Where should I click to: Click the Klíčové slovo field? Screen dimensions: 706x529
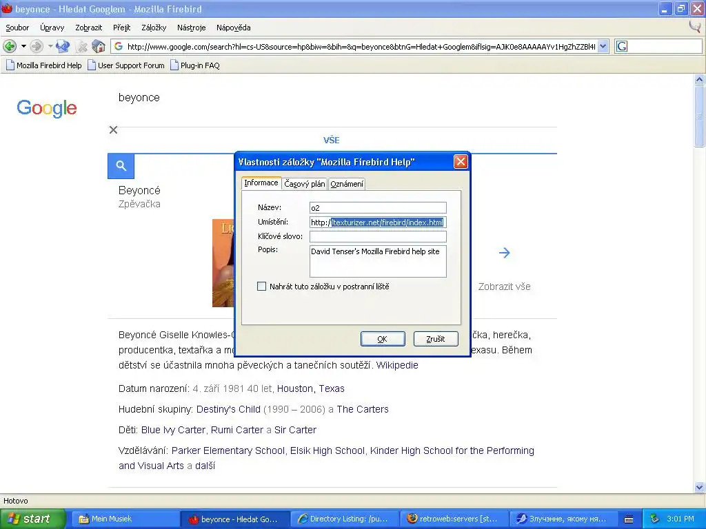click(378, 237)
